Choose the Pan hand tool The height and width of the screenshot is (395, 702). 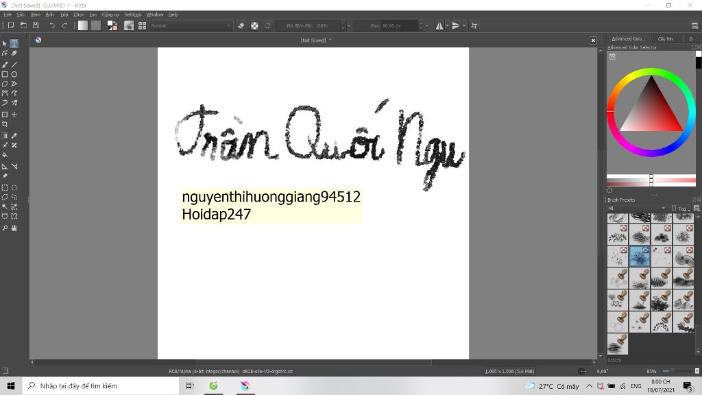pyautogui.click(x=14, y=228)
